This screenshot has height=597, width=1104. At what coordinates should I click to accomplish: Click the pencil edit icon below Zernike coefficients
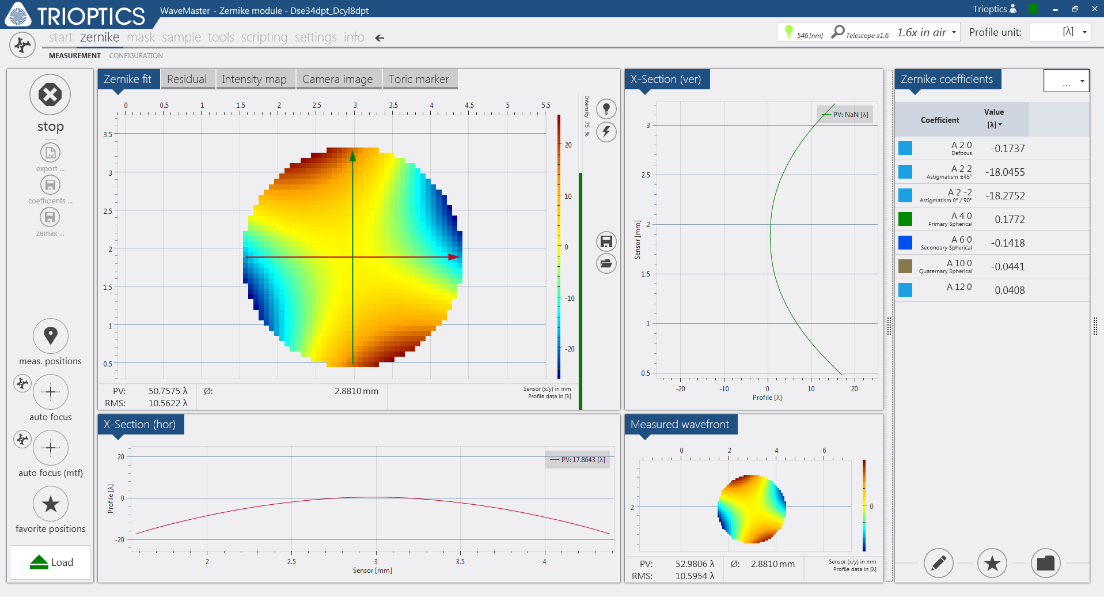[x=939, y=563]
